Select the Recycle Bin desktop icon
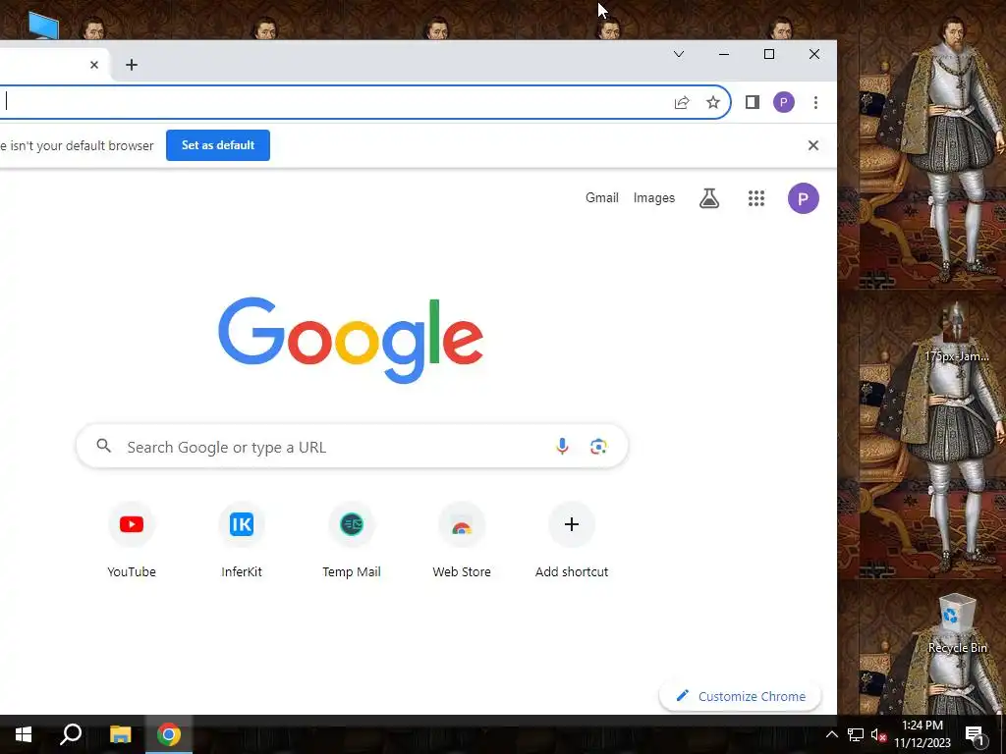1006x754 pixels. pos(957,624)
